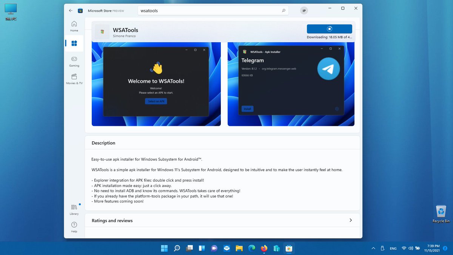Click the 'Explorer integration for APK files' line

148,180
